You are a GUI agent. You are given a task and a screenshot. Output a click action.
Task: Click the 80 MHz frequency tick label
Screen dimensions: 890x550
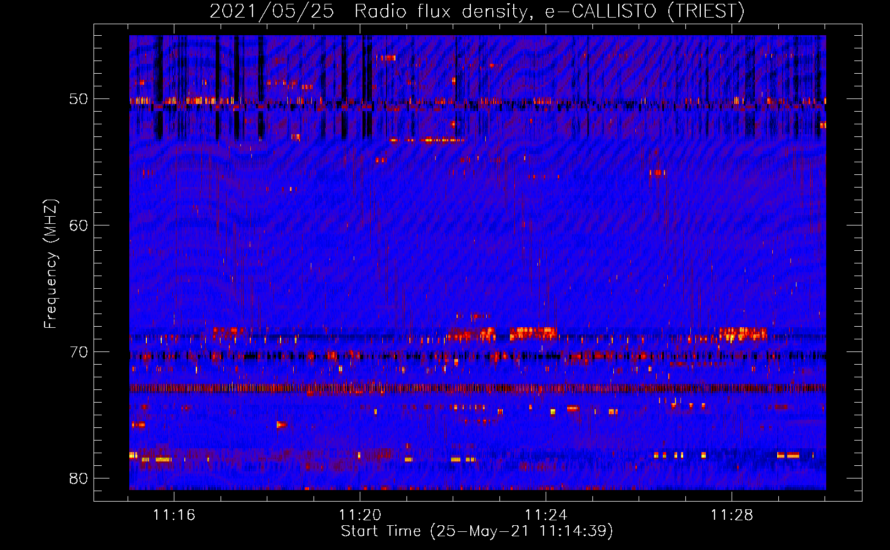click(x=79, y=479)
